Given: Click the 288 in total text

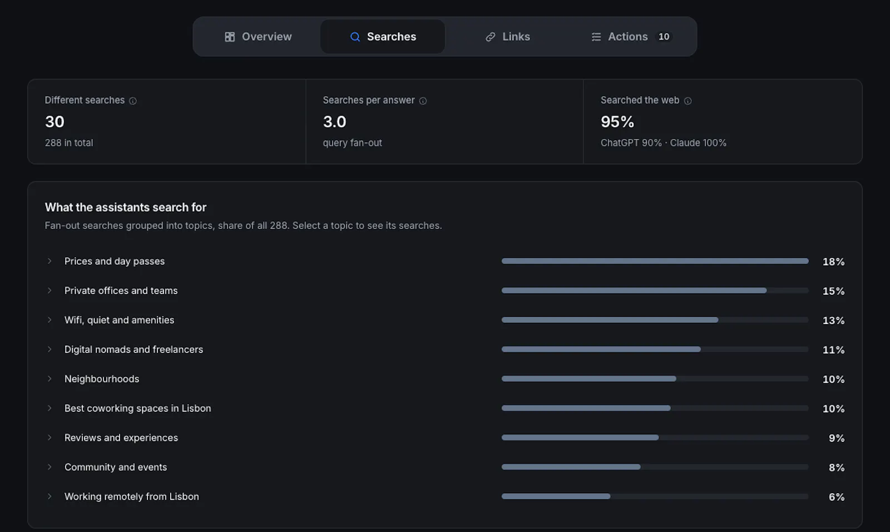Looking at the screenshot, I should click(x=69, y=143).
